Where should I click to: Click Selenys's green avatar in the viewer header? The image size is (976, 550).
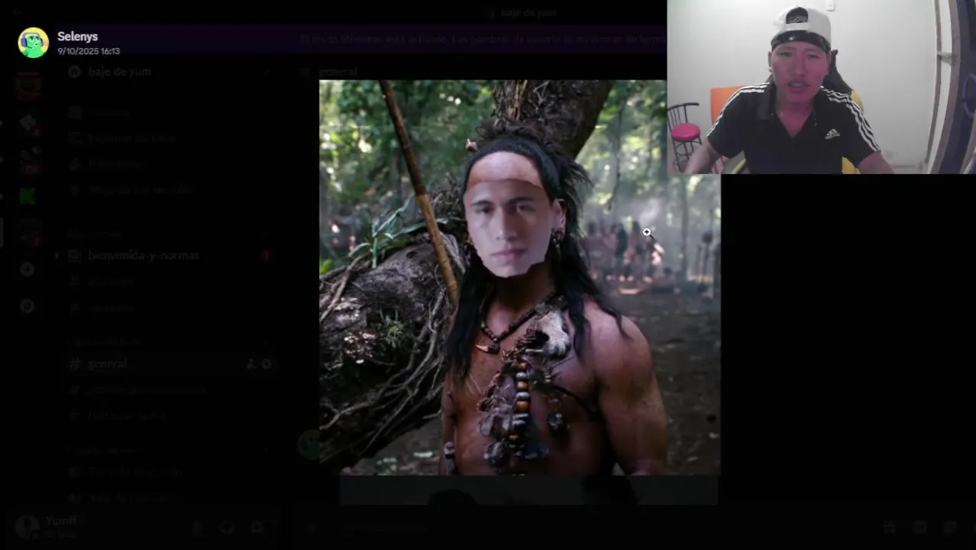pyautogui.click(x=34, y=43)
